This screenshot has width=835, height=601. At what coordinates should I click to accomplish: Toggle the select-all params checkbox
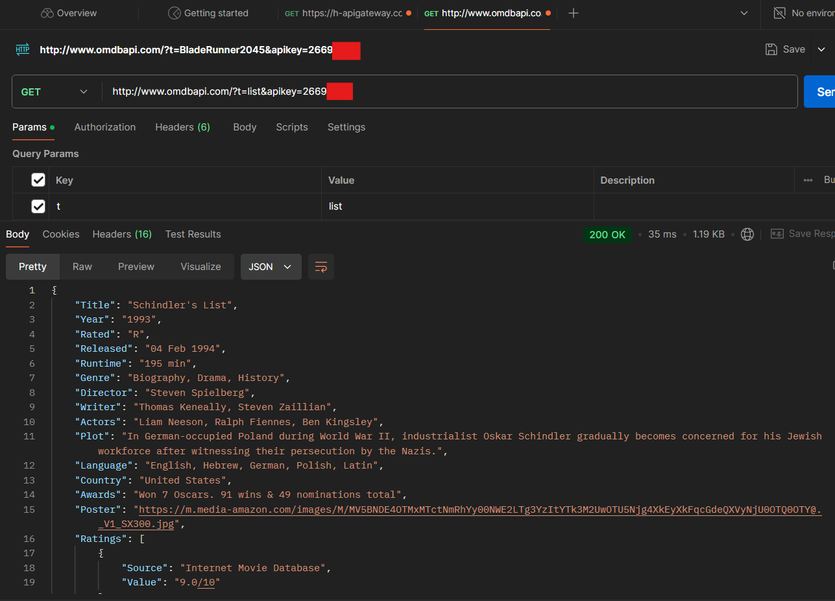coord(38,180)
